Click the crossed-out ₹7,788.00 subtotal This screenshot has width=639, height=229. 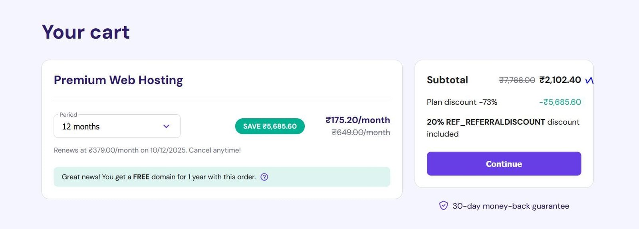tap(517, 80)
